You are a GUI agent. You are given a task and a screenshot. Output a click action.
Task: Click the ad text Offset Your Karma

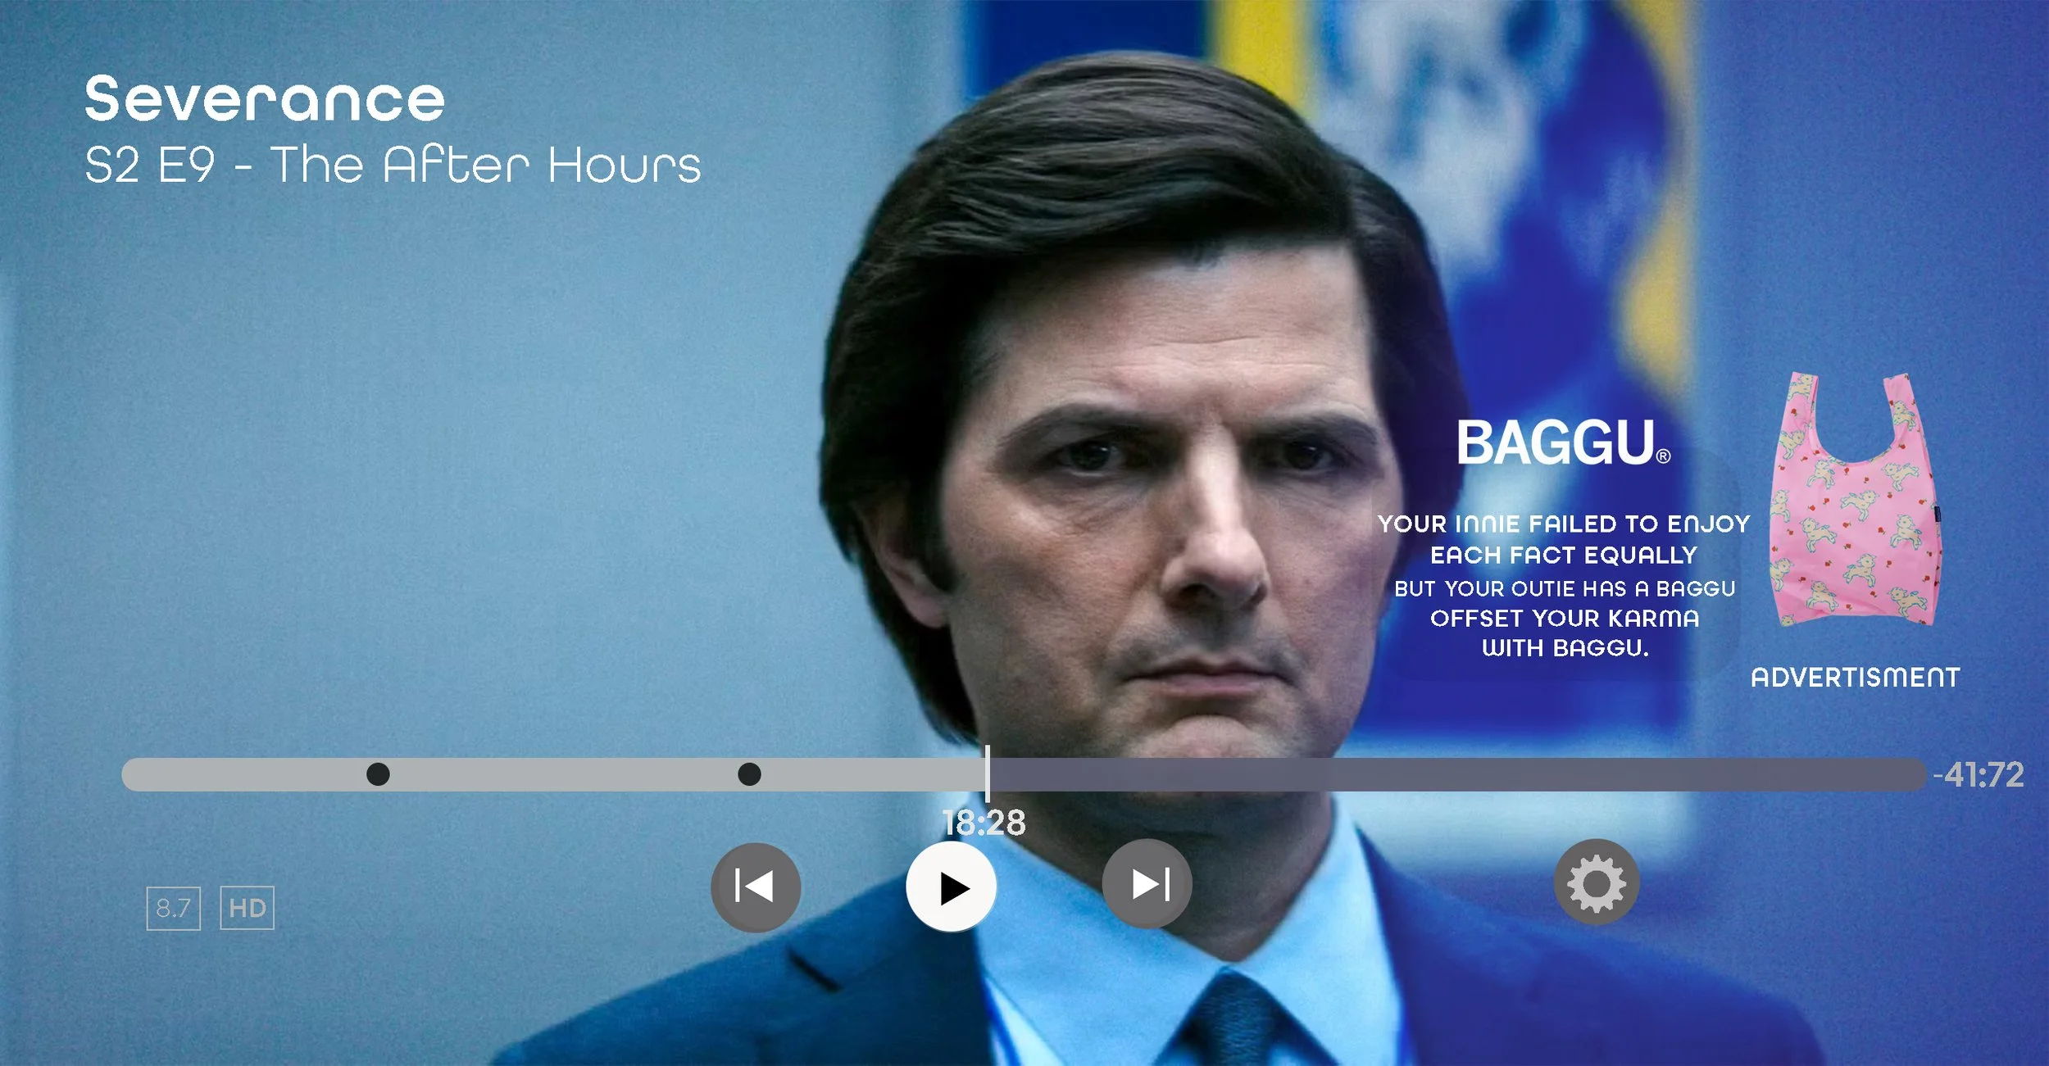[1564, 619]
